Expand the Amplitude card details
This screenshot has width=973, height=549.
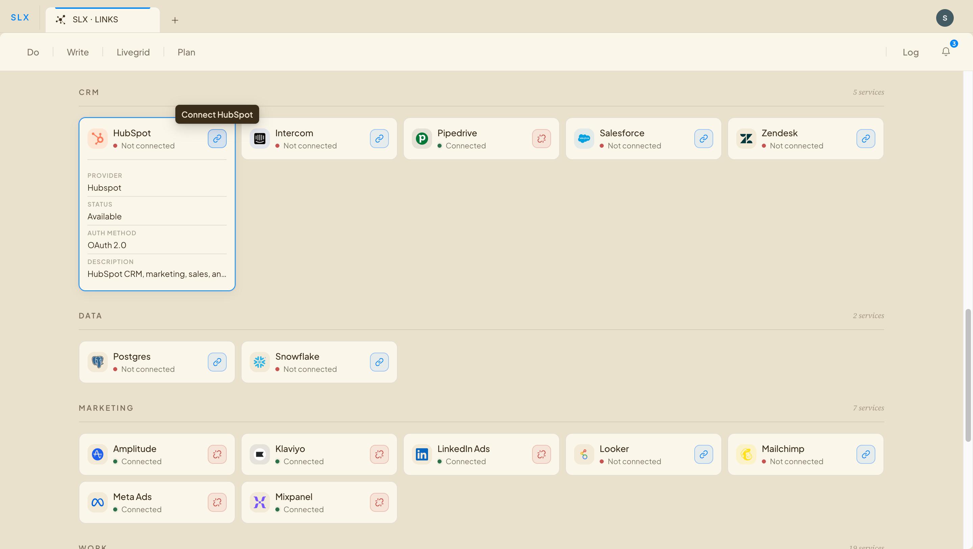[x=157, y=454]
